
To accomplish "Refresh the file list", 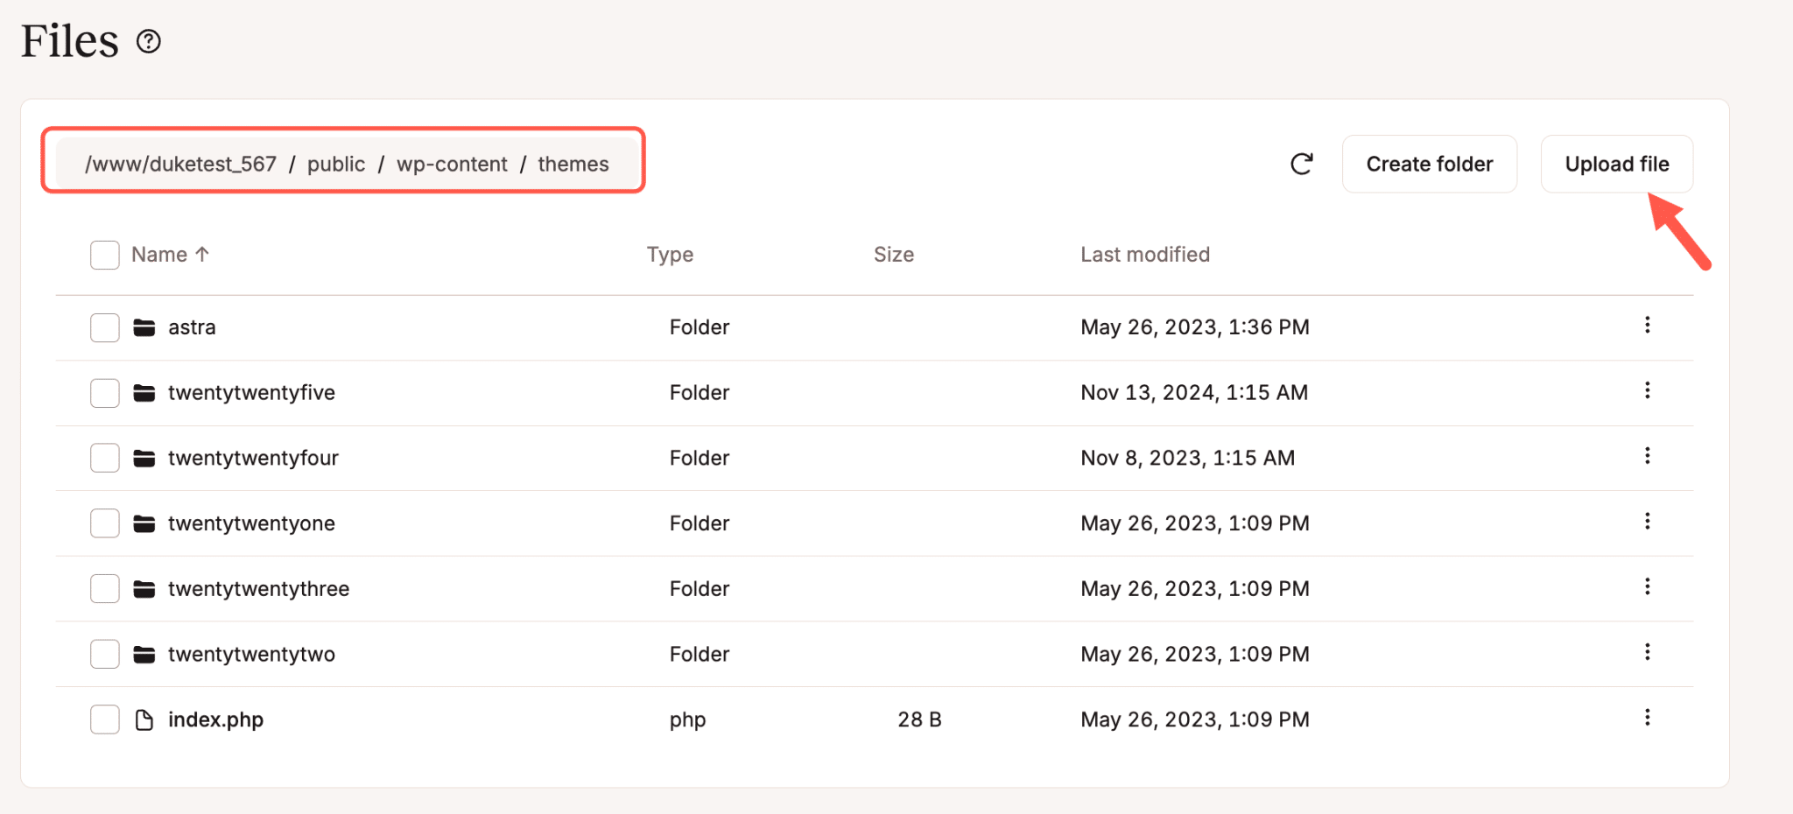I will 1302,164.
